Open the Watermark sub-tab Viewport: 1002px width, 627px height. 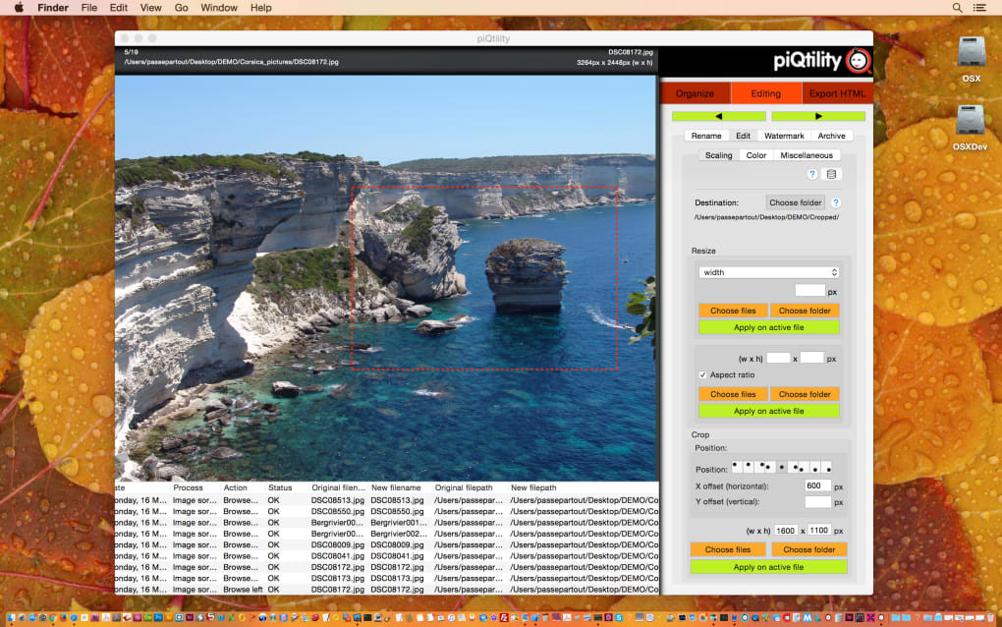coord(784,137)
